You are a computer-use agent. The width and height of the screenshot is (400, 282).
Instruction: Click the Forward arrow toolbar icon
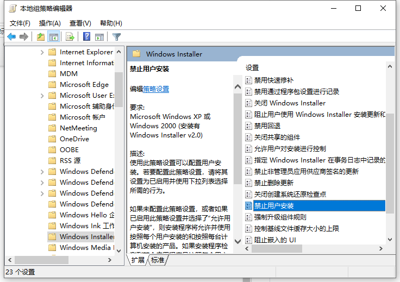[x=24, y=37]
